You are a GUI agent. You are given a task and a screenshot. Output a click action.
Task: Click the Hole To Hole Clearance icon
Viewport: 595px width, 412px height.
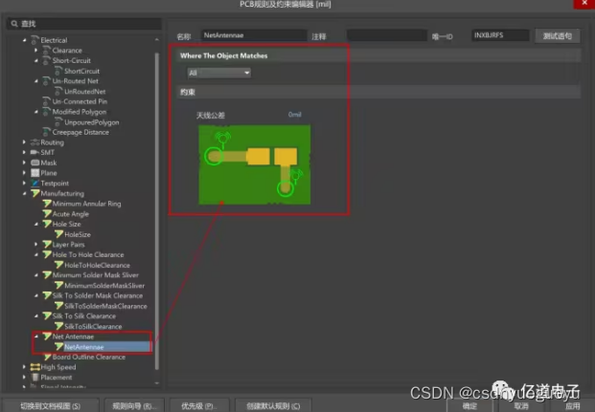pyautogui.click(x=47, y=254)
